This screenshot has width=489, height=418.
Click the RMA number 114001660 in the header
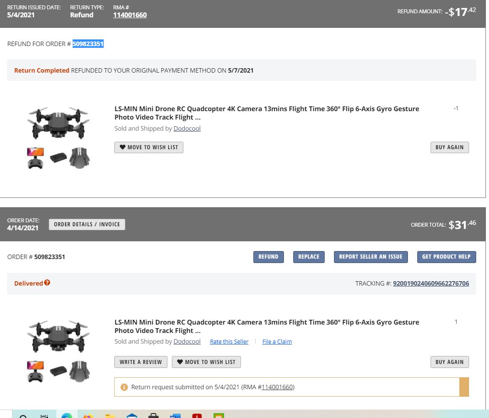tap(130, 15)
